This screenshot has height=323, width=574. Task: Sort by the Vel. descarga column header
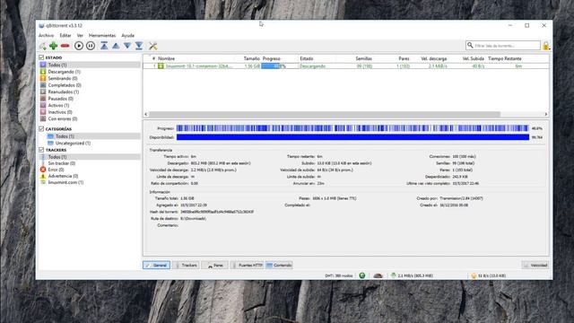[x=434, y=58]
